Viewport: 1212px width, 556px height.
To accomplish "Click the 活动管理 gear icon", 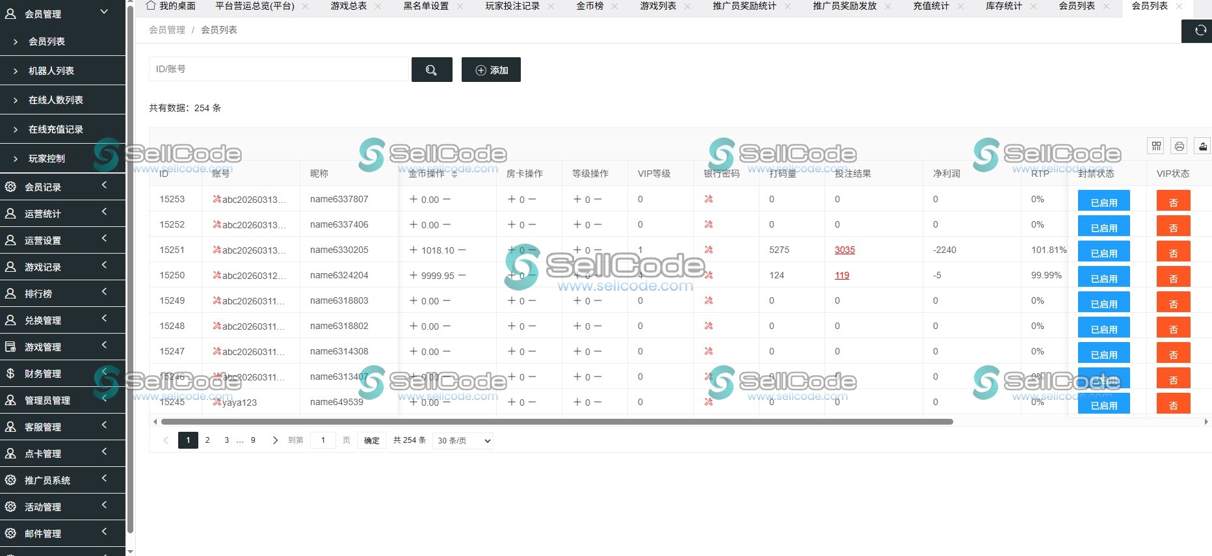I will click(10, 507).
